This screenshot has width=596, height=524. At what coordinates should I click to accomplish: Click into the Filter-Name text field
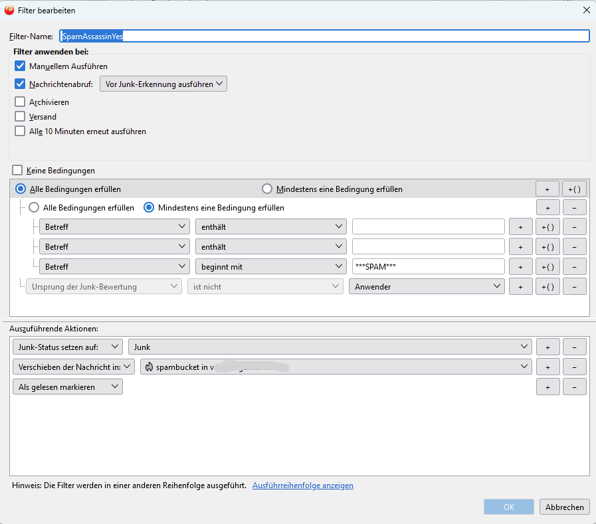(x=324, y=37)
